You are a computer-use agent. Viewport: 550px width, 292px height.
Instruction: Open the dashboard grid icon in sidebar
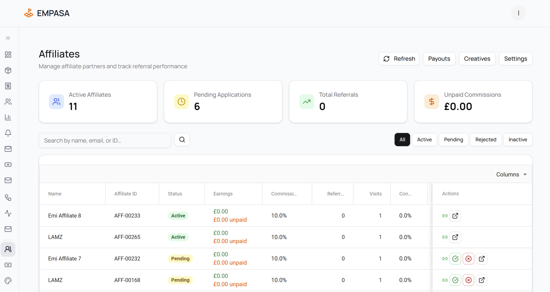(8, 55)
